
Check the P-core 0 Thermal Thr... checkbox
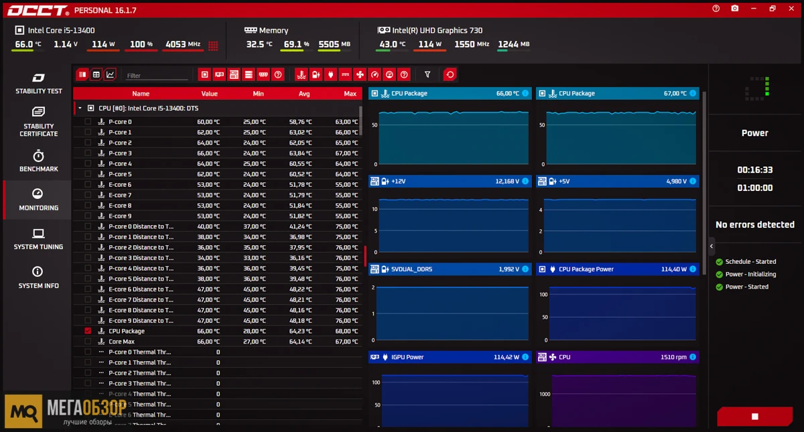click(x=88, y=352)
